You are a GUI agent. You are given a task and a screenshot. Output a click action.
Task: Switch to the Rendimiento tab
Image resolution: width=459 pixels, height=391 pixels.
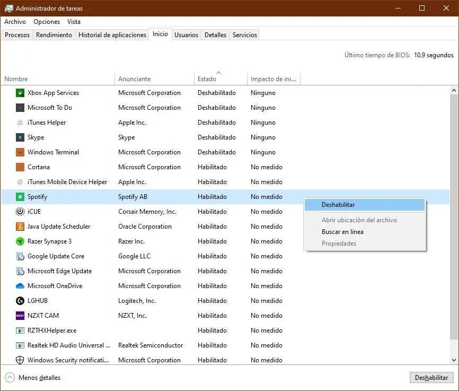(54, 35)
